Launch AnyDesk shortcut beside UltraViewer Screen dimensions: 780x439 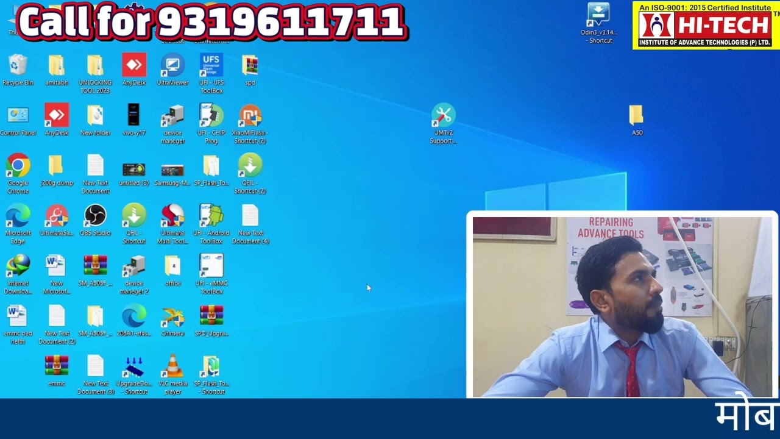134,70
